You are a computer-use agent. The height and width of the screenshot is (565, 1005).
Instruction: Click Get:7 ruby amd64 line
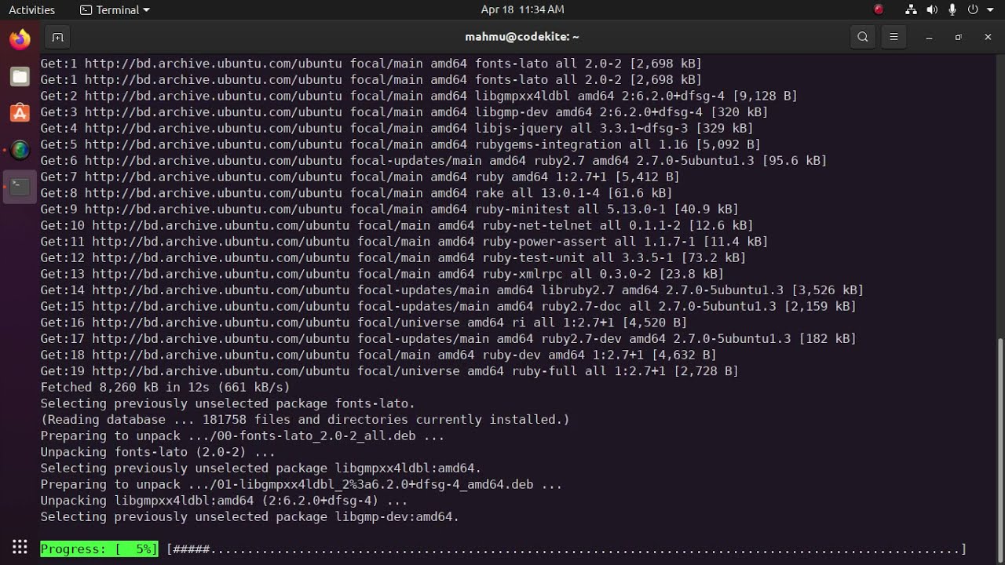pos(360,177)
